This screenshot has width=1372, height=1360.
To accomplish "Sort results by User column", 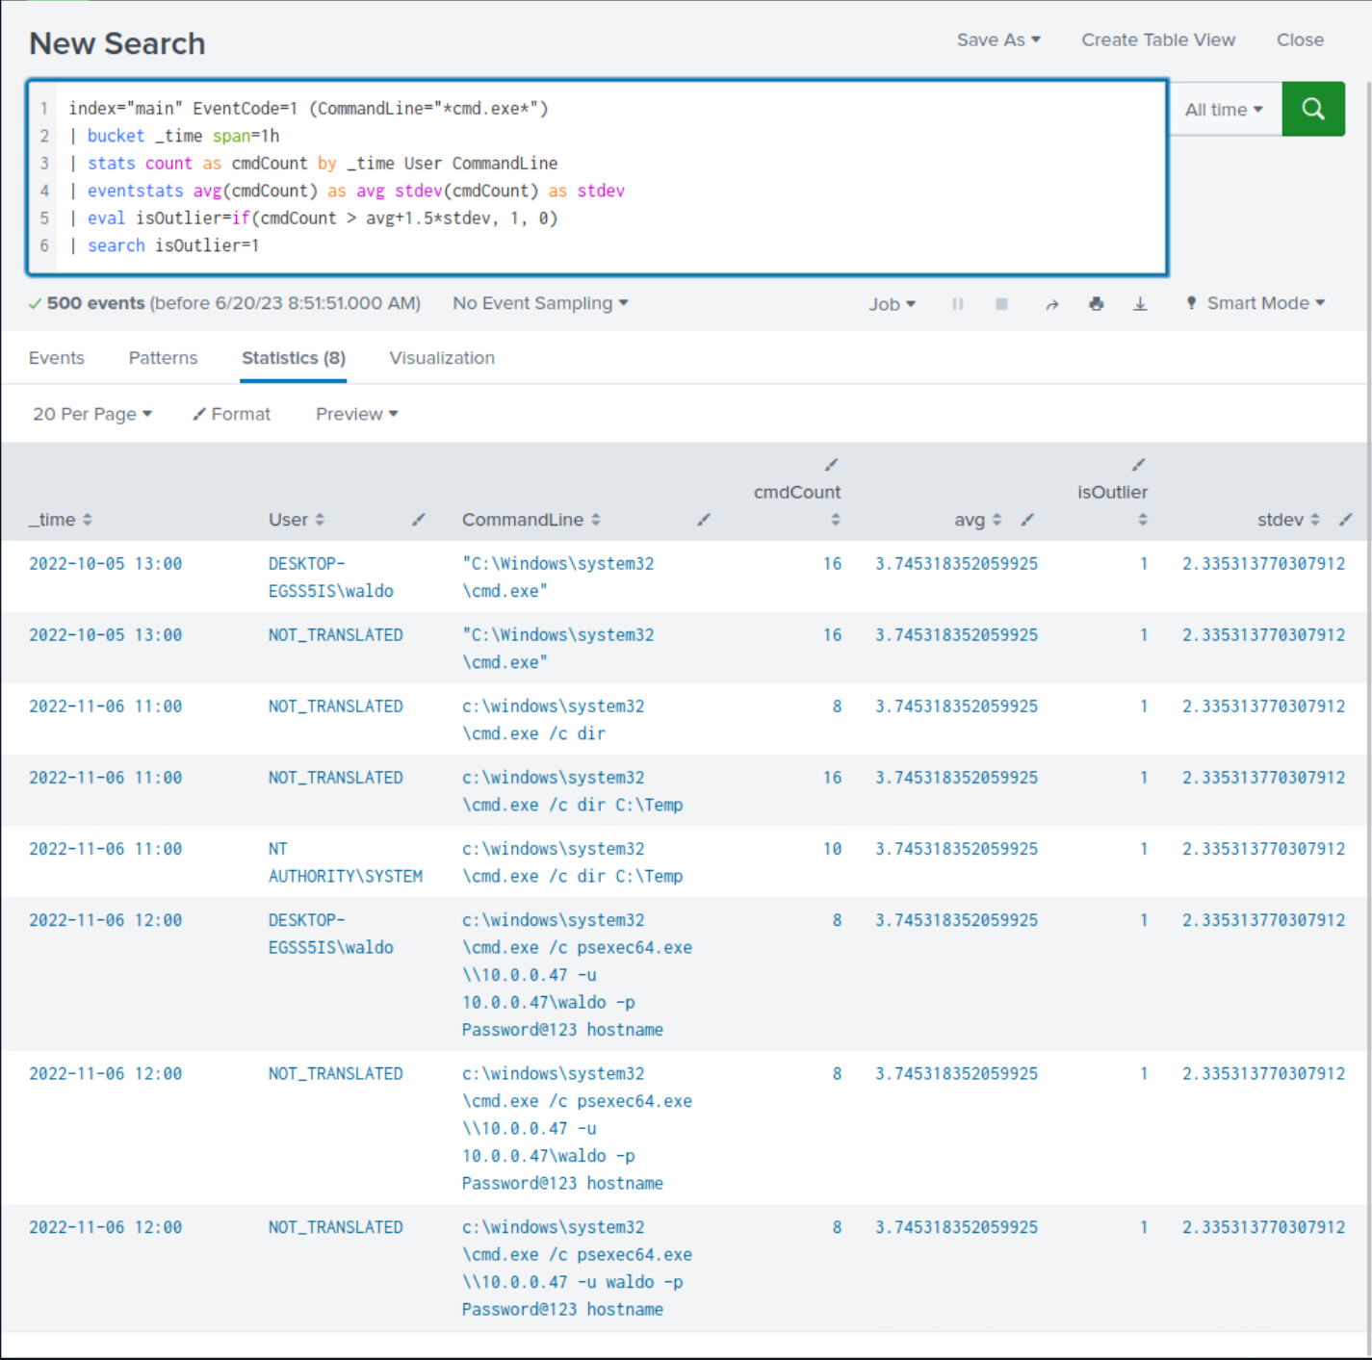I will 296,520.
